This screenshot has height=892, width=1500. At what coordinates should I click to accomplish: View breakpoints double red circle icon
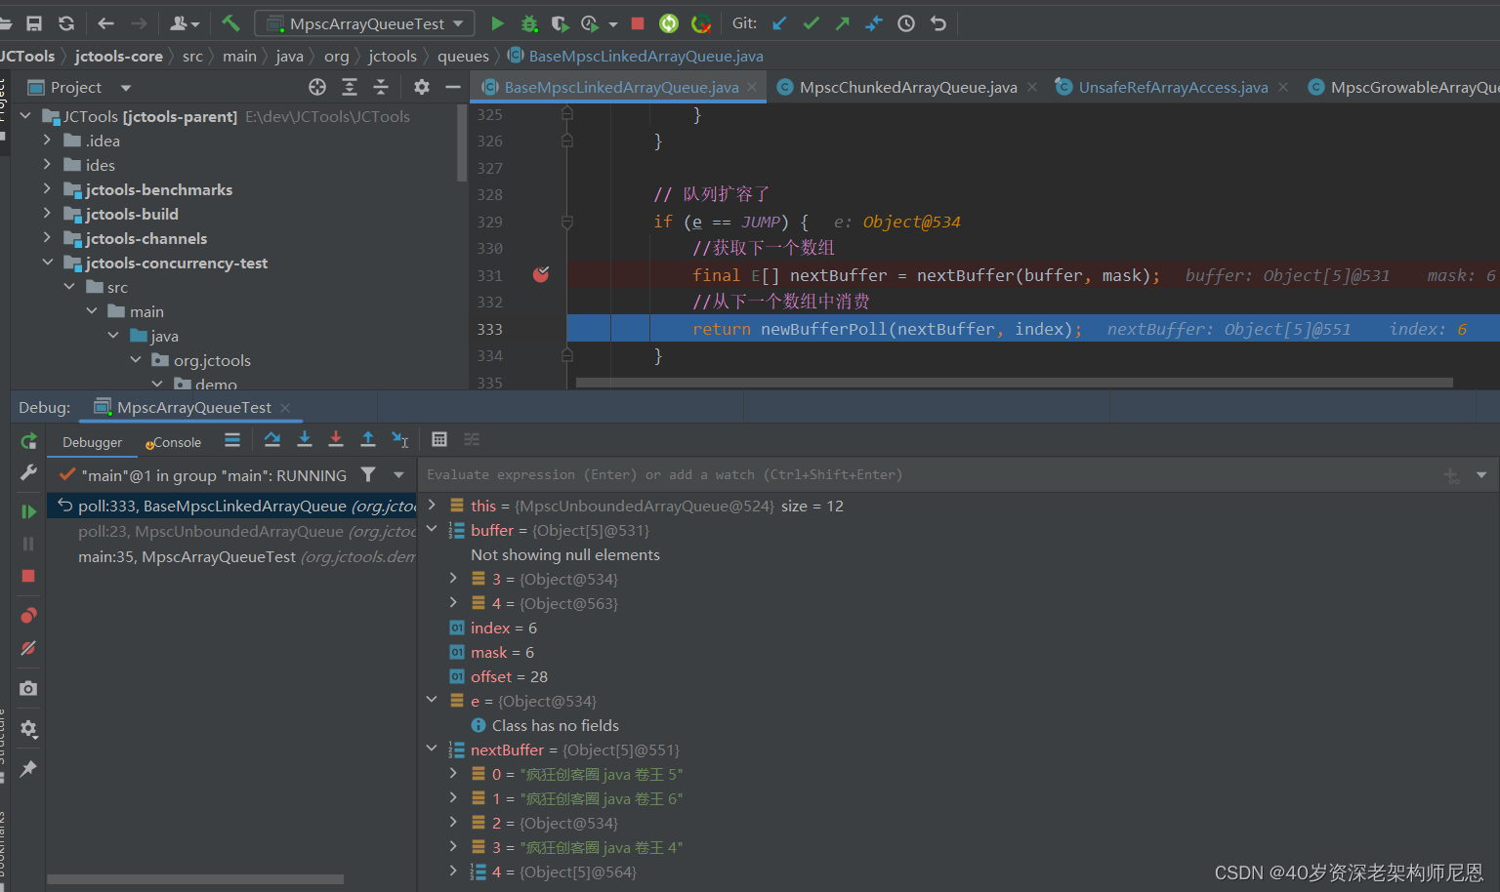pyautogui.click(x=28, y=616)
